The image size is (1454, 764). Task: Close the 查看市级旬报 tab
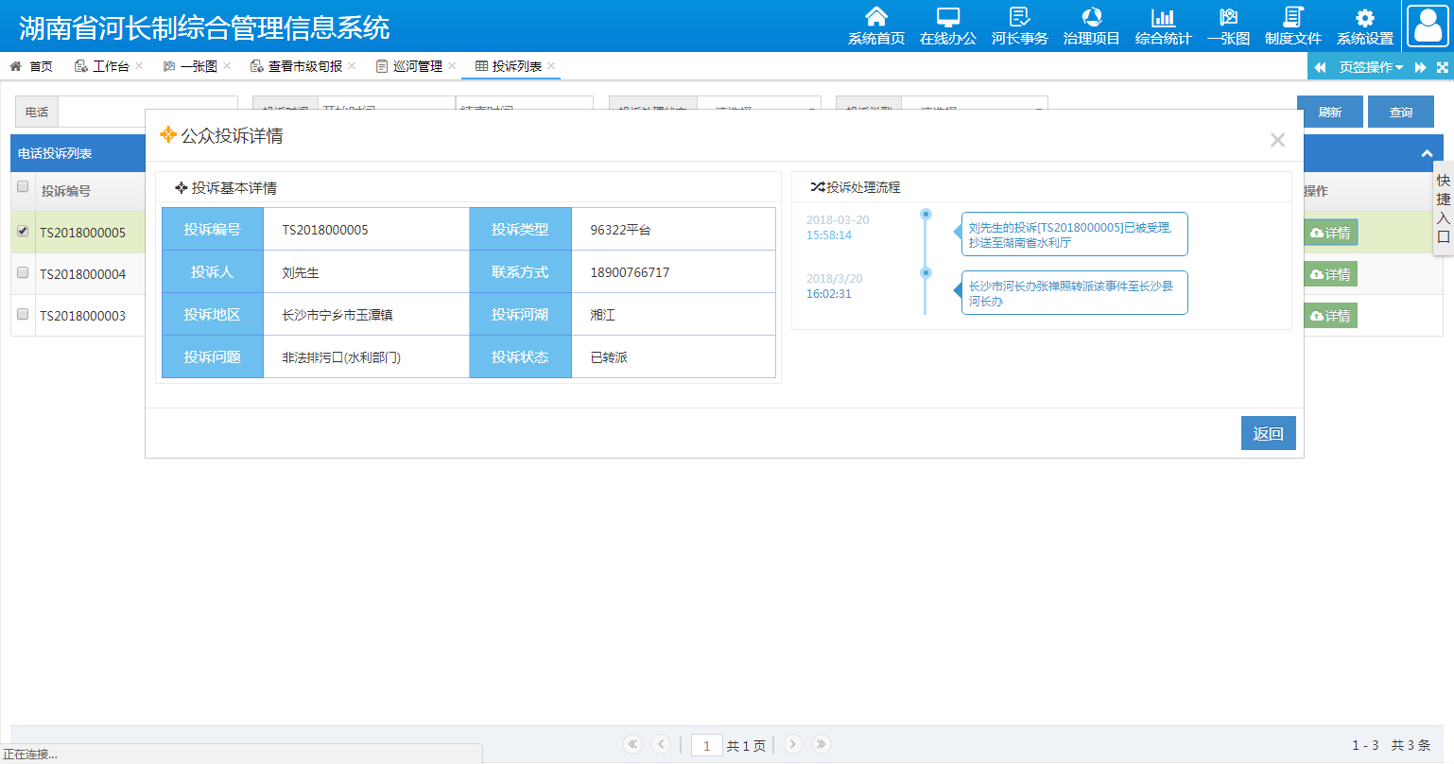click(x=352, y=65)
